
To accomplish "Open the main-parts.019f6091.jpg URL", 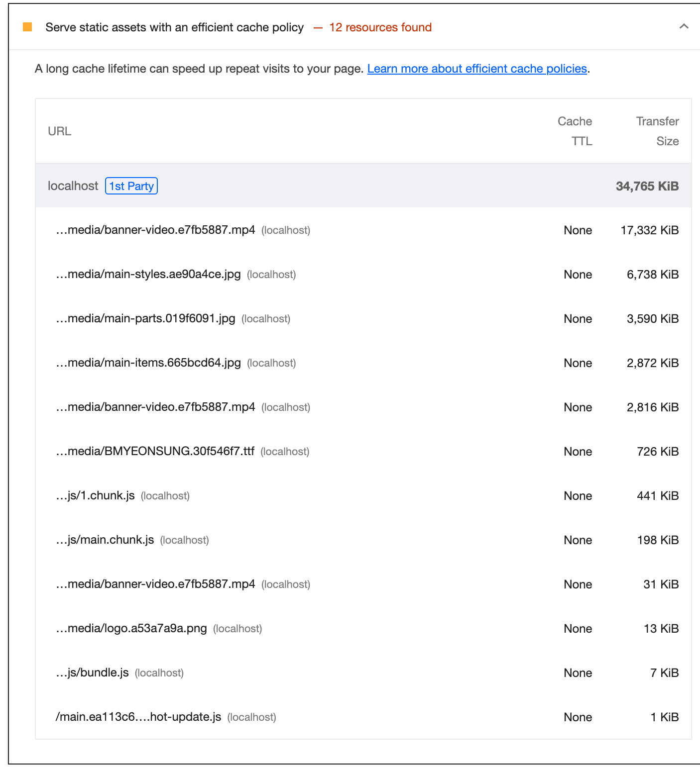I will click(145, 318).
